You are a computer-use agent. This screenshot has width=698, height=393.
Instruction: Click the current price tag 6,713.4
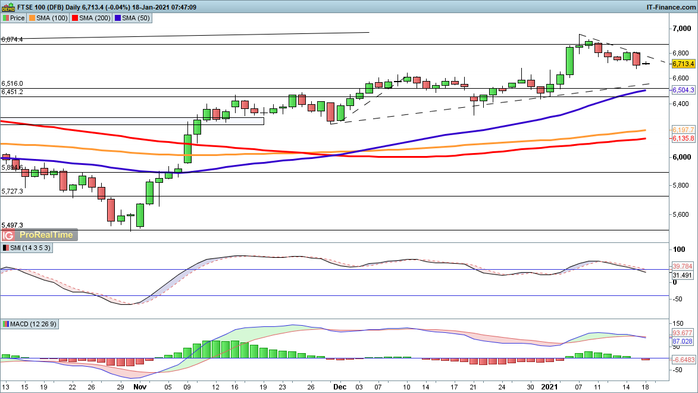[x=683, y=64]
